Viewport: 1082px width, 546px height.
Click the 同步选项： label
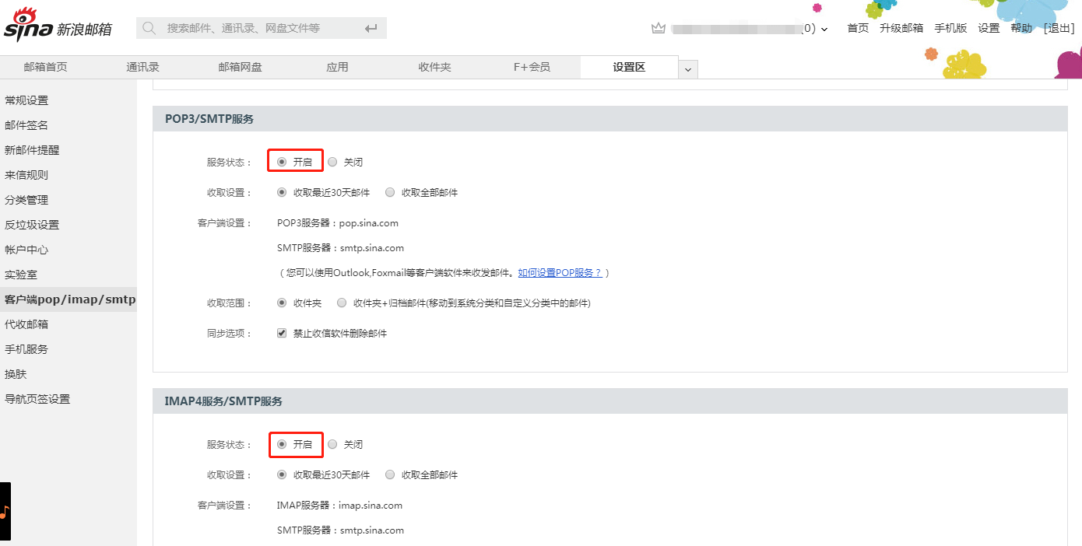(x=230, y=334)
